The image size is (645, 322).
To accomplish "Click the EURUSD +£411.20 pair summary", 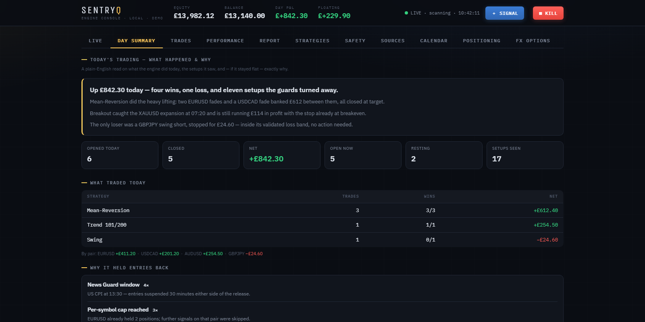I will point(117,253).
